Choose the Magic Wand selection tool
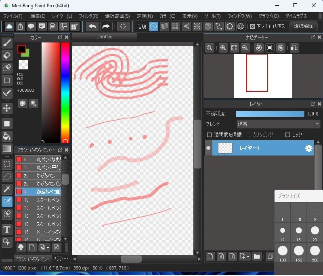The height and width of the screenshot is (276, 323). [7, 189]
